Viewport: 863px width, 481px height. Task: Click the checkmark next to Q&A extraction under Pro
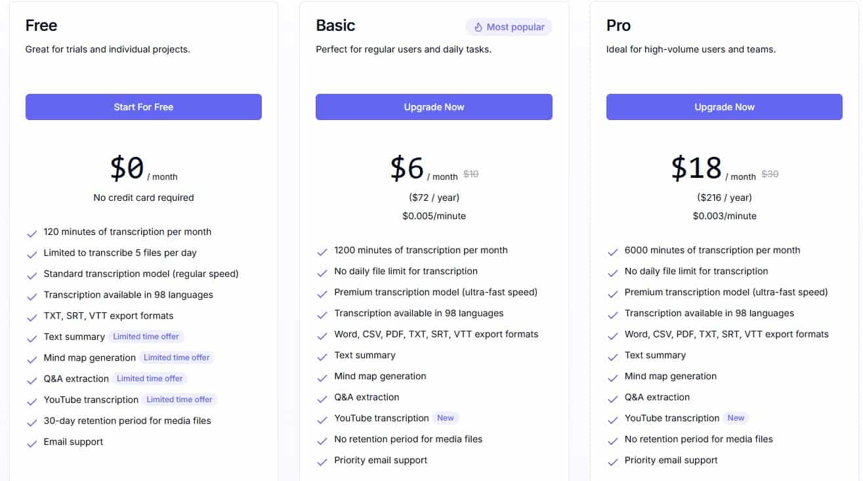click(613, 397)
